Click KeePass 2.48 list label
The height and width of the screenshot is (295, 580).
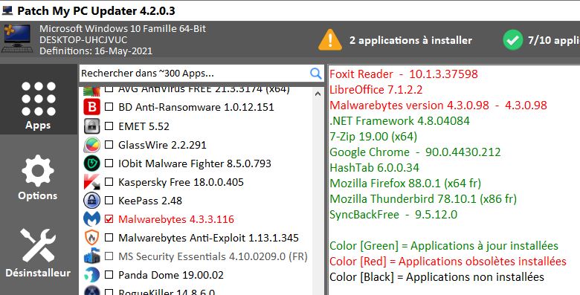150,201
